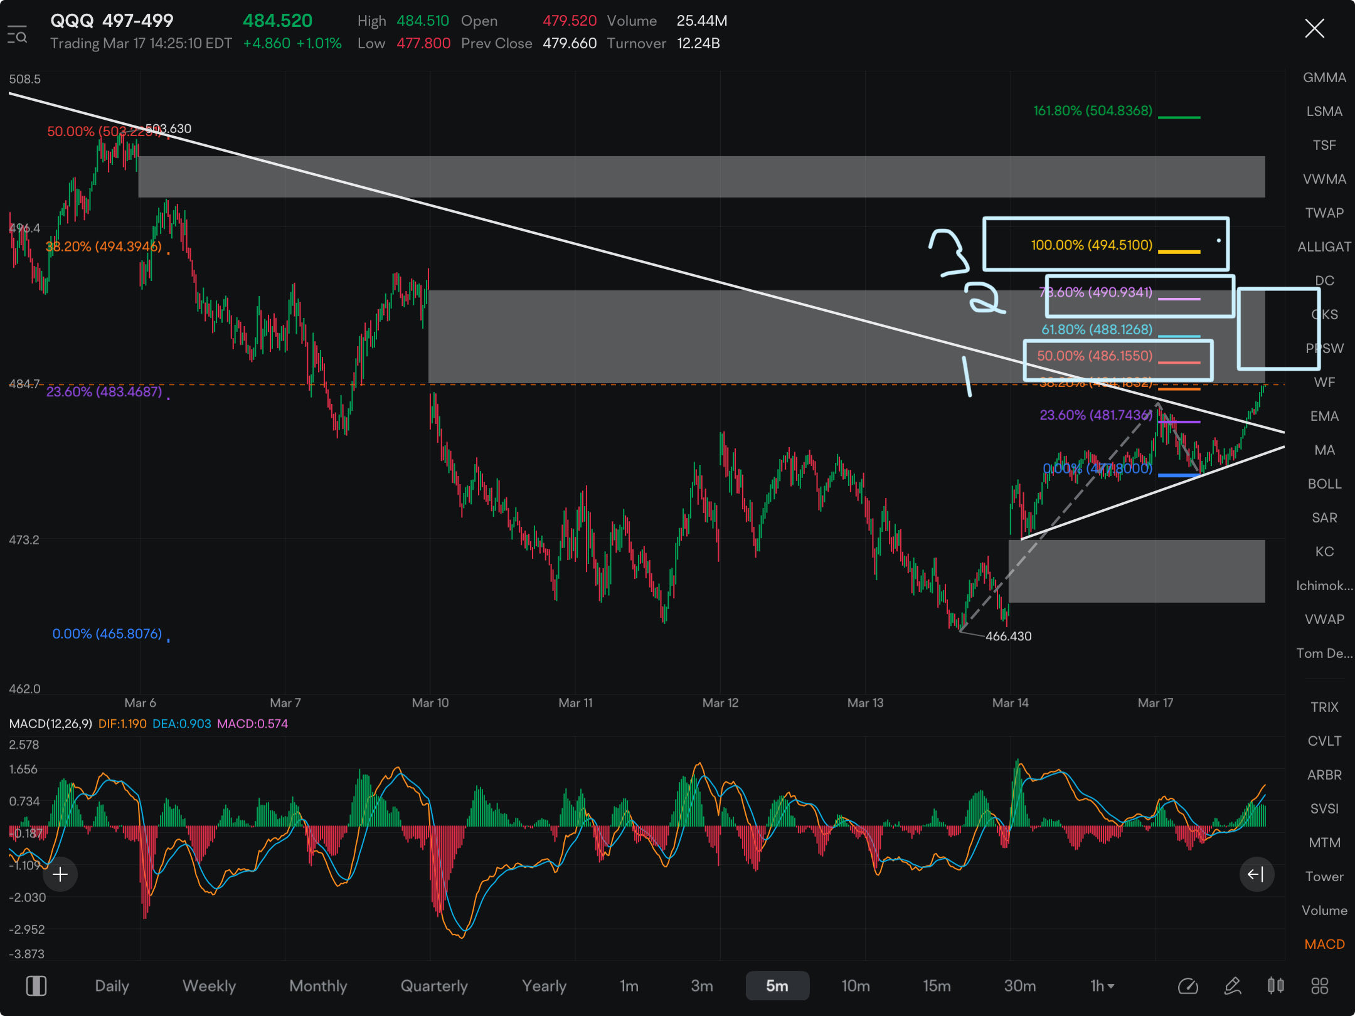The height and width of the screenshot is (1016, 1355).
Task: Enable the MA indicator
Action: coord(1324,450)
